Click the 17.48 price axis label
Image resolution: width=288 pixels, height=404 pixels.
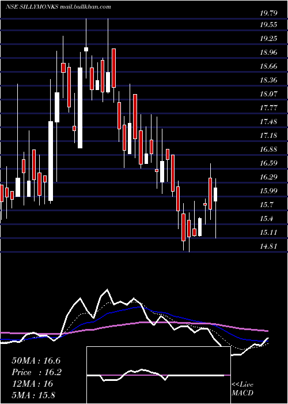tap(268, 122)
